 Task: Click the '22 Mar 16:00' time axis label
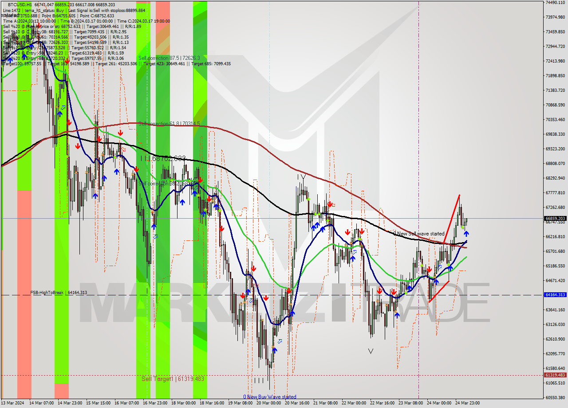(x=382, y=403)
